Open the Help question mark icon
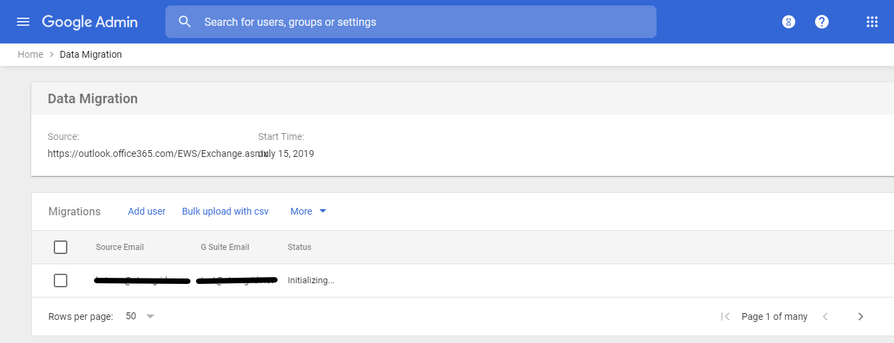The width and height of the screenshot is (894, 343). click(822, 22)
